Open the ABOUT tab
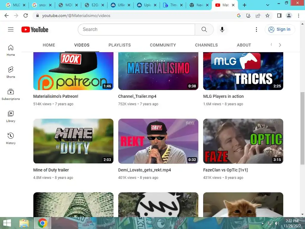The height and width of the screenshot is (229, 305). [x=244, y=45]
